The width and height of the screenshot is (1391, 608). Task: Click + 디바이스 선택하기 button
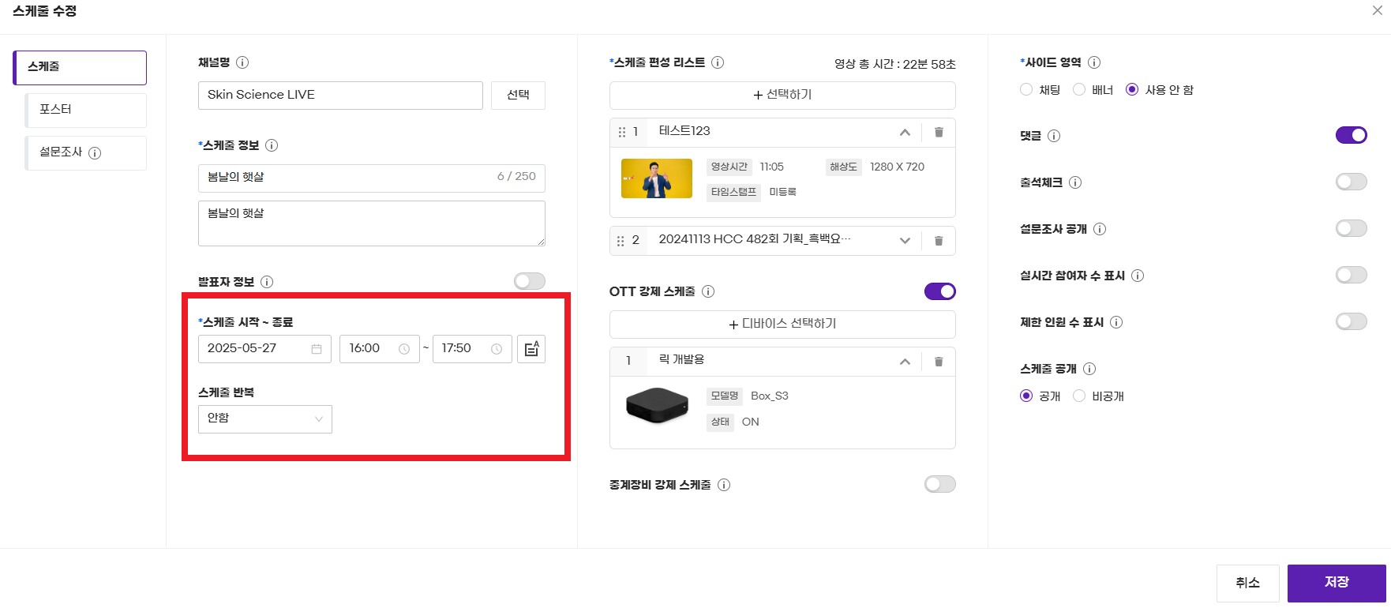click(782, 324)
